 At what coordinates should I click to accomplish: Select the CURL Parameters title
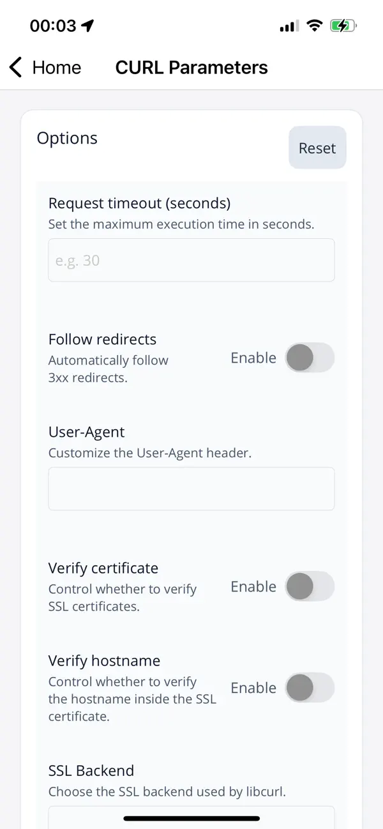coord(191,67)
